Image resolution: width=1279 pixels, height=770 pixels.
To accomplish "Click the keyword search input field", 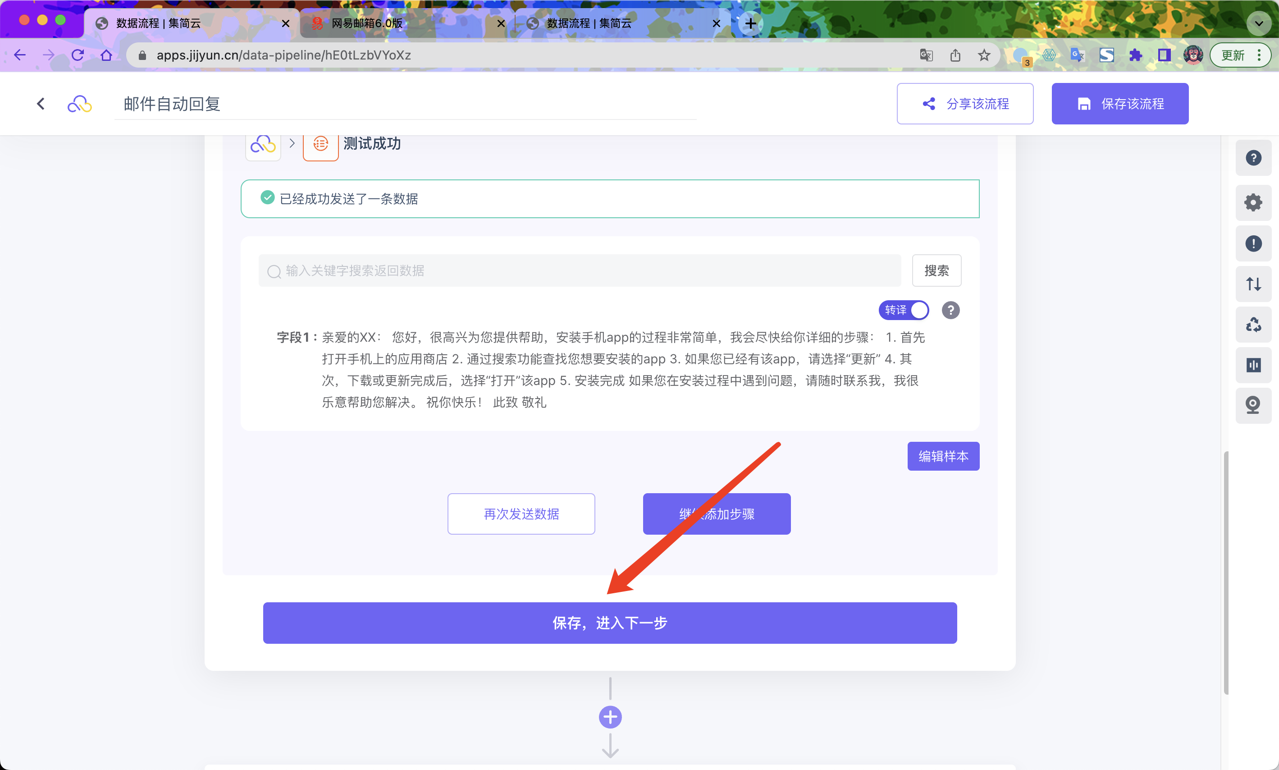I will pos(581,270).
